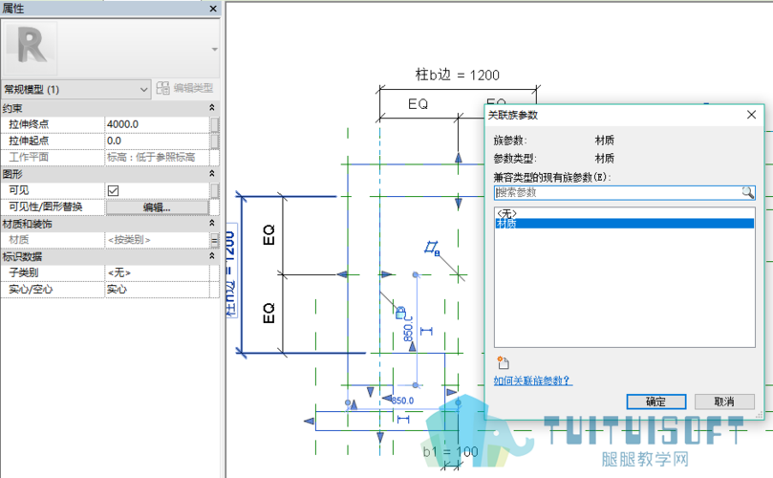This screenshot has width=773, height=478.
Task: Open the type selector dropdown arrow
Action: (x=214, y=50)
